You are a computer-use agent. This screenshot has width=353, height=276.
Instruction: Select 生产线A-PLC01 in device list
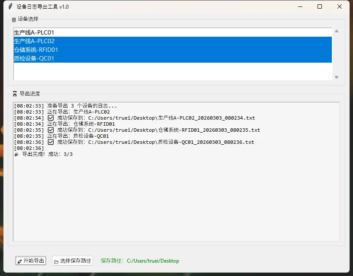tap(173, 32)
